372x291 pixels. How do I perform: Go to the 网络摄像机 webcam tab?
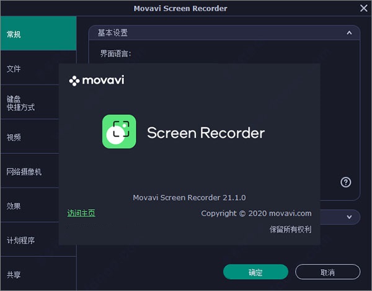point(30,171)
